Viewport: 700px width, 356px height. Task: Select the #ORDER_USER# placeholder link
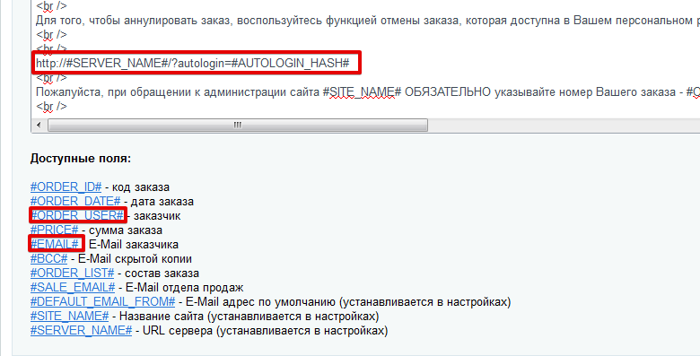[77, 215]
